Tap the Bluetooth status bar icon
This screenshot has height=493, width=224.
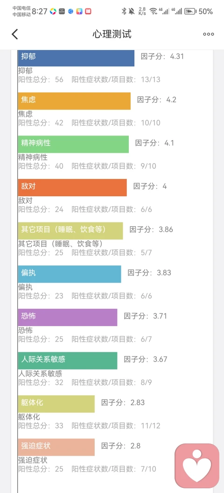click(x=124, y=12)
